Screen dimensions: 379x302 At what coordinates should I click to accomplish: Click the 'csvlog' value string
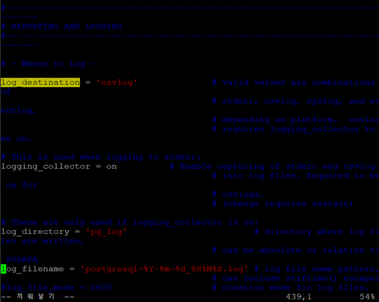(x=117, y=82)
